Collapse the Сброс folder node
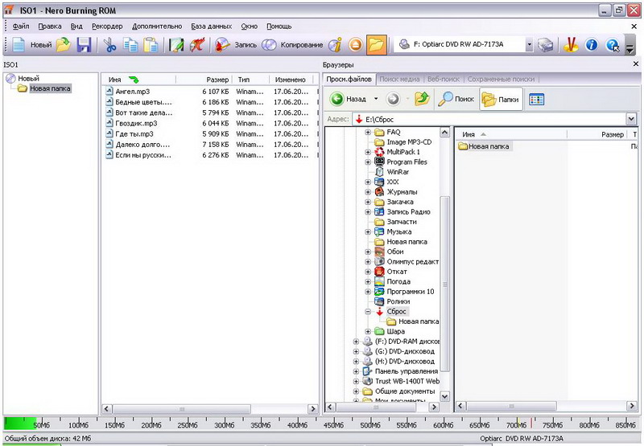This screenshot has width=644, height=446. click(x=368, y=312)
